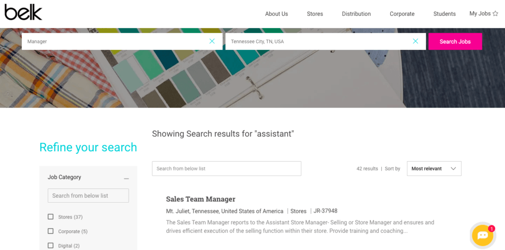The width and height of the screenshot is (505, 250).
Task: Check the Stores (37) checkbox
Action: [x=50, y=216]
